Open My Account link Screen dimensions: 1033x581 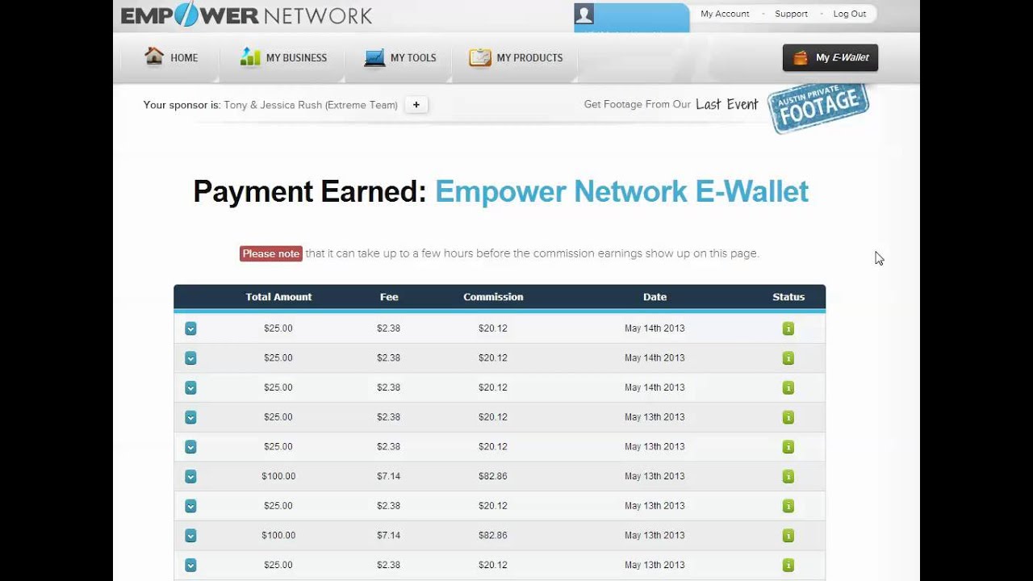pyautogui.click(x=725, y=14)
